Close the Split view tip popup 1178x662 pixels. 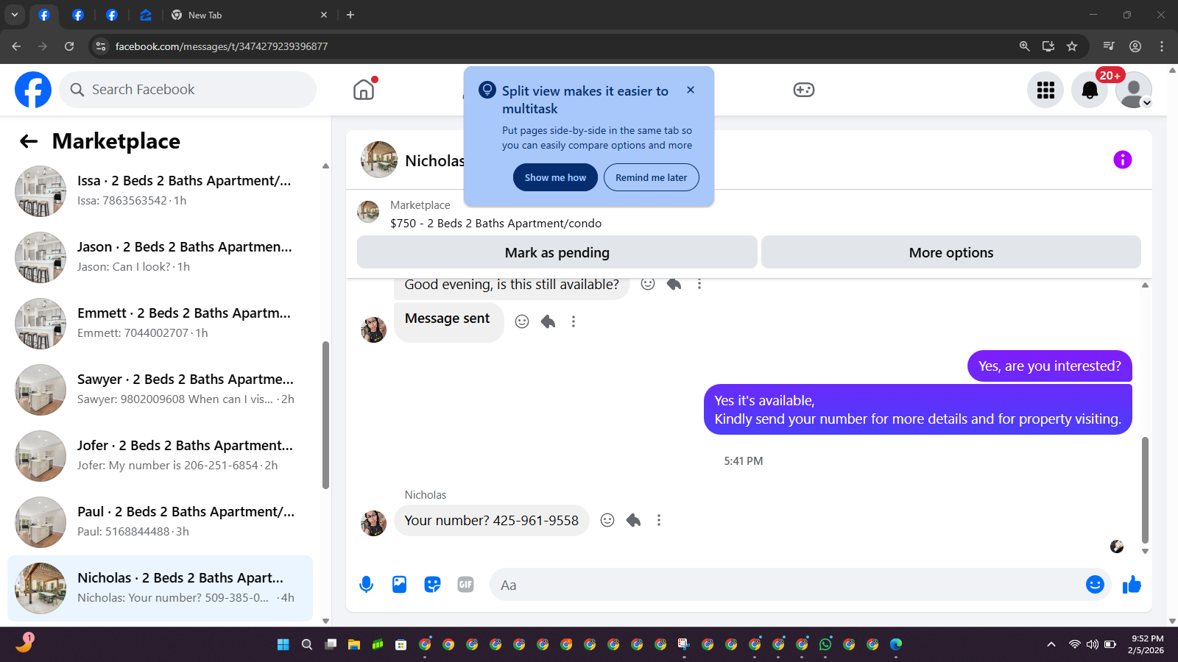tap(691, 90)
